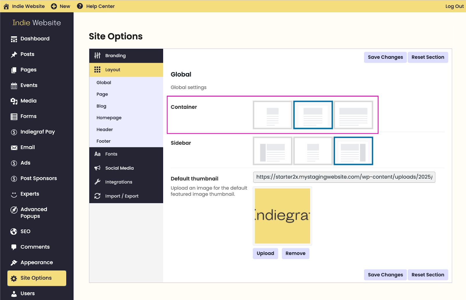Open the Homepage layout sub-tab
The image size is (466, 300).
click(109, 118)
